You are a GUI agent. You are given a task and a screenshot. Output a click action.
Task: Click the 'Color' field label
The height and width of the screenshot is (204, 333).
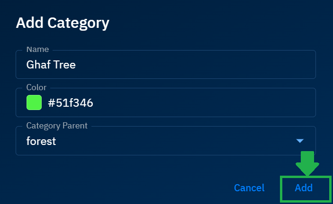(x=36, y=87)
